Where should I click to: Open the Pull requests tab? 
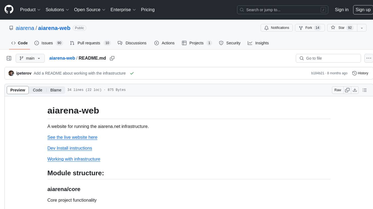pos(90,43)
